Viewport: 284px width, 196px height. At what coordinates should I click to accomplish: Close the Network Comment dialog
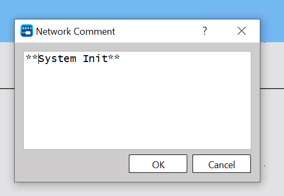click(241, 31)
